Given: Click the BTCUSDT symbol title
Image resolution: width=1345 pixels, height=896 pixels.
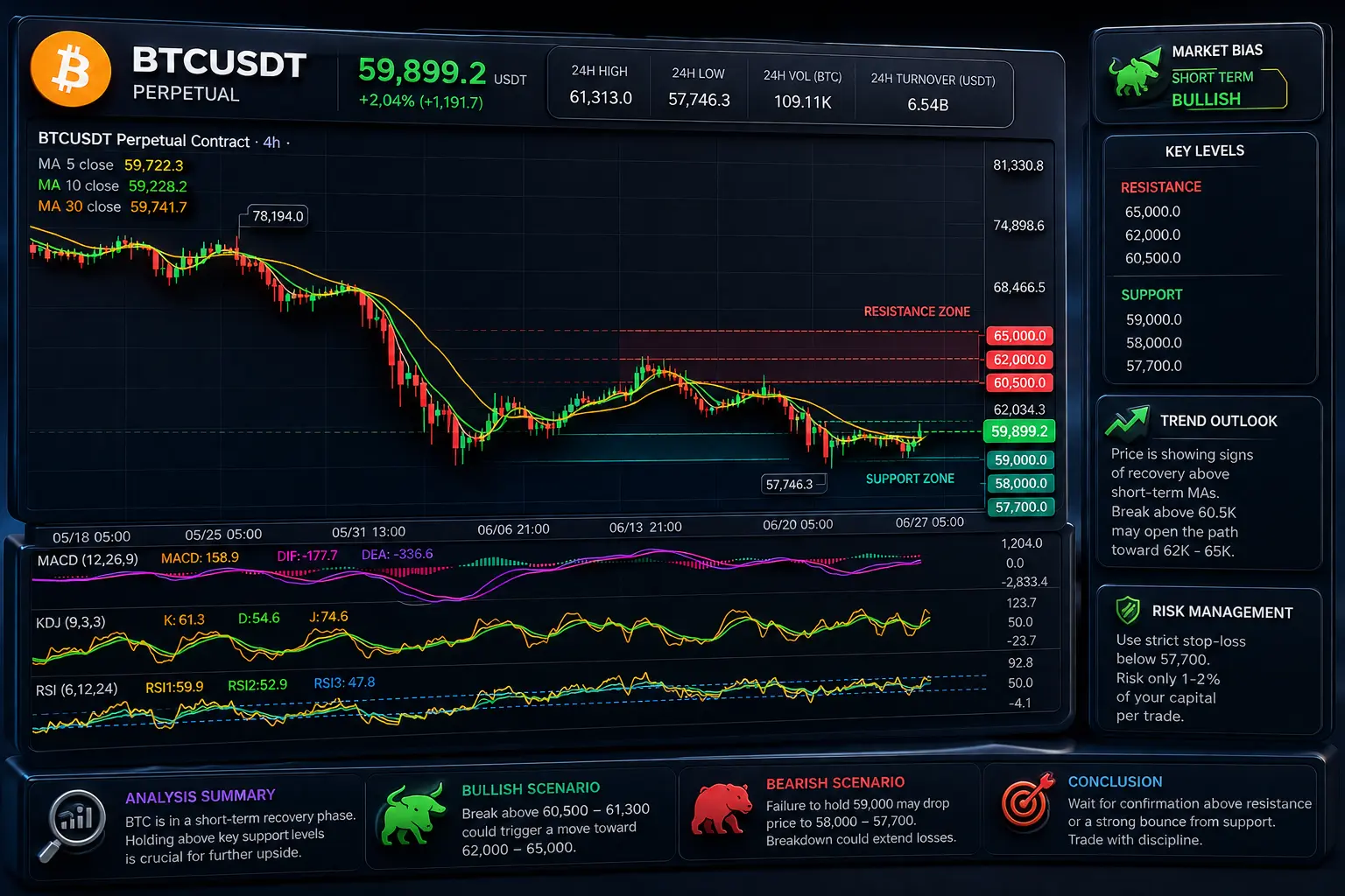Looking at the screenshot, I should [219, 63].
